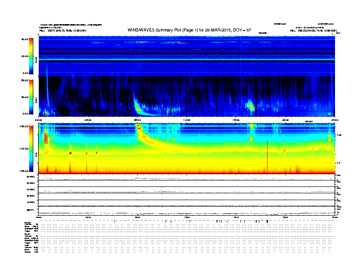Screen dimensions: 361x279
Task: Click the bright radio burst at 08:00 in RAD1
Action: pyautogui.click(x=138, y=108)
